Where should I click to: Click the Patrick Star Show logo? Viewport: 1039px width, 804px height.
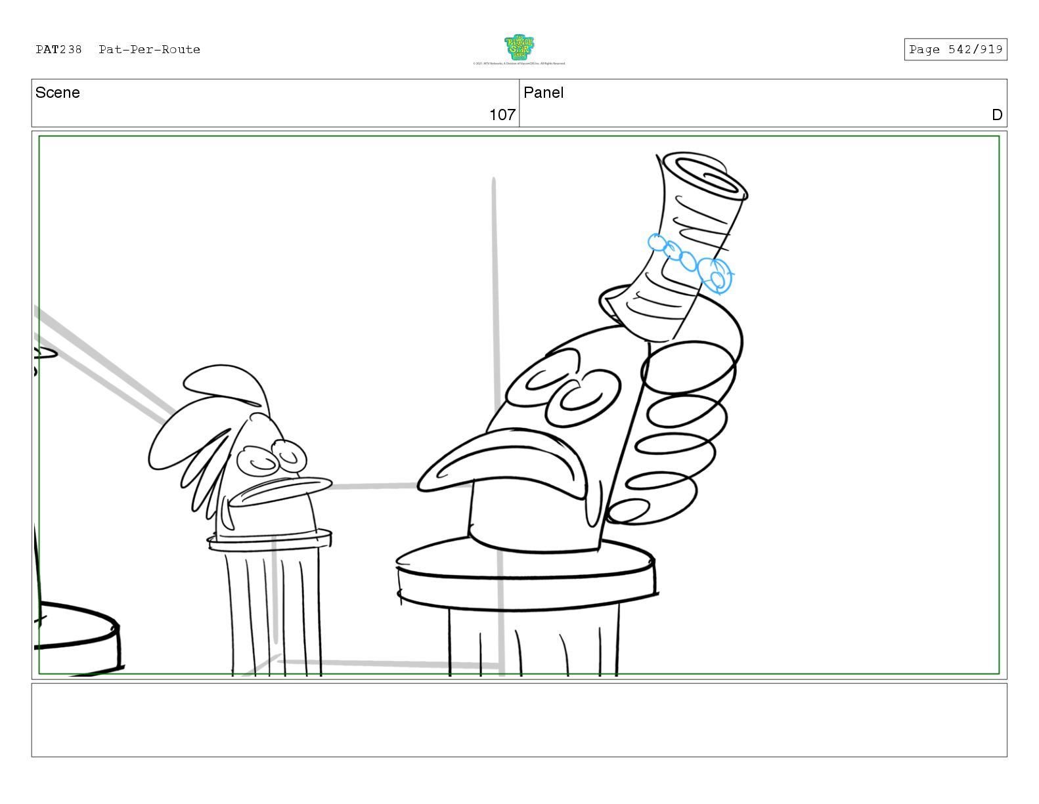[x=519, y=47]
